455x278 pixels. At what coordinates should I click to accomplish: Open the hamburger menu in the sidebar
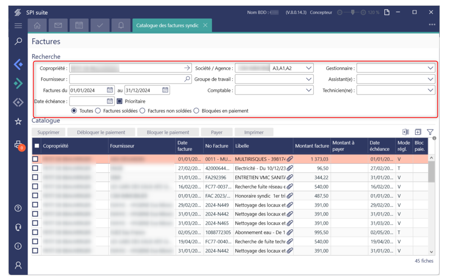click(x=18, y=26)
